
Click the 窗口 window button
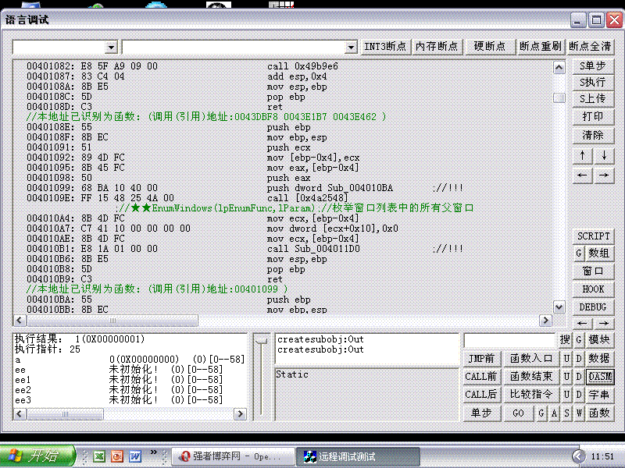tap(593, 271)
